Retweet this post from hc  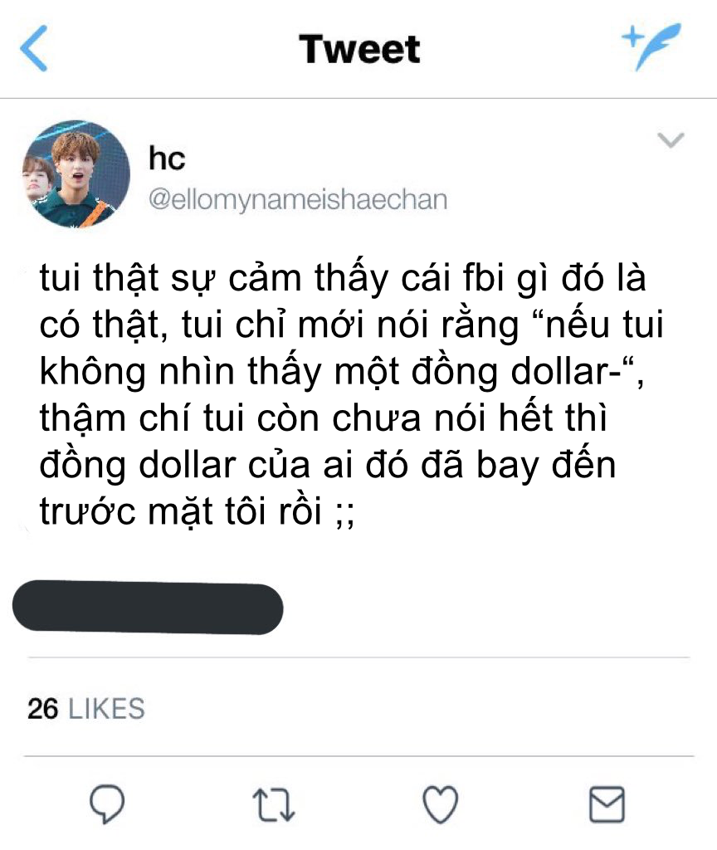pyautogui.click(x=274, y=805)
